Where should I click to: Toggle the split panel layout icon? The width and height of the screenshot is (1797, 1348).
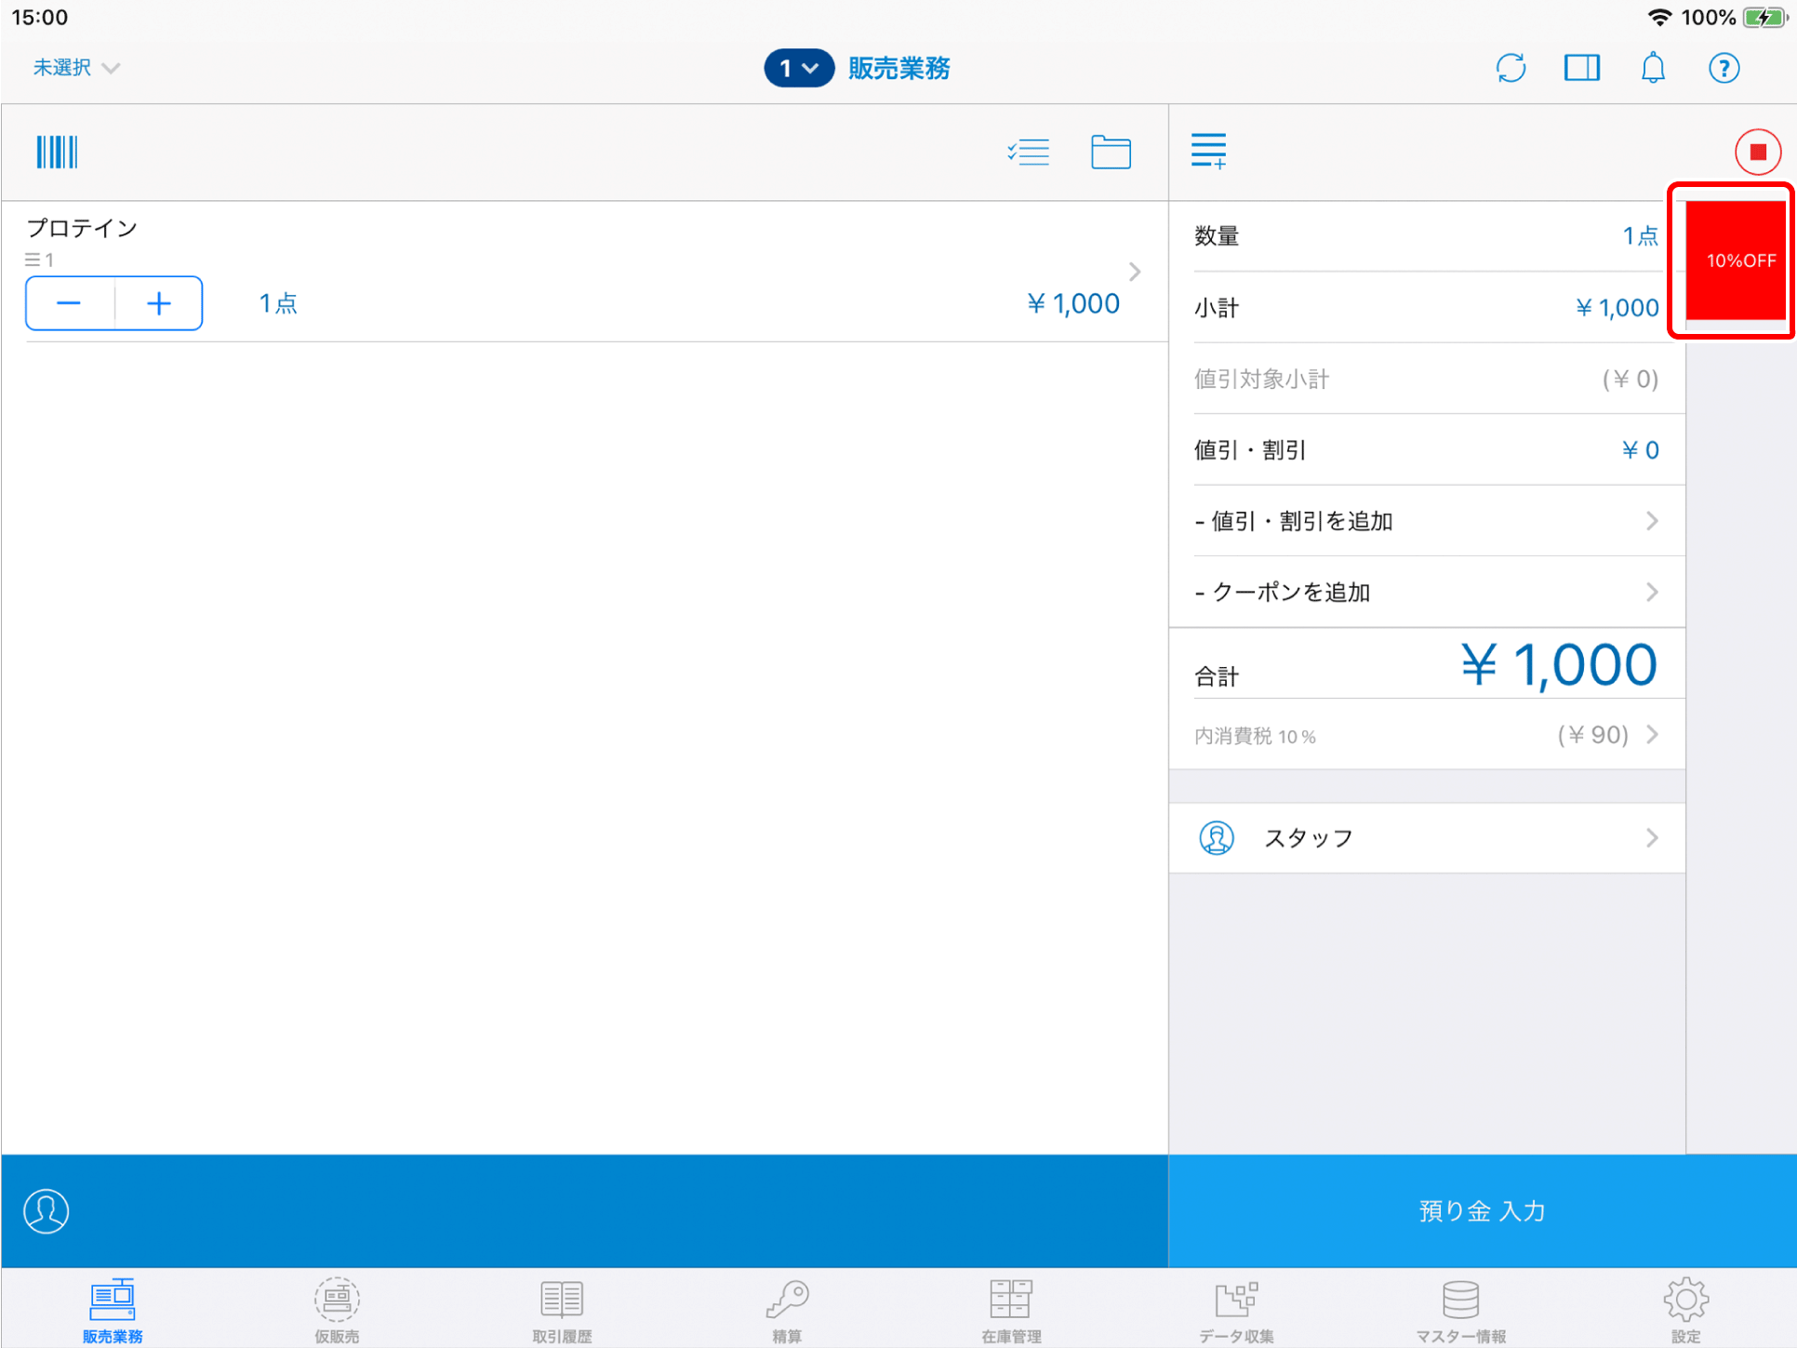(1581, 68)
